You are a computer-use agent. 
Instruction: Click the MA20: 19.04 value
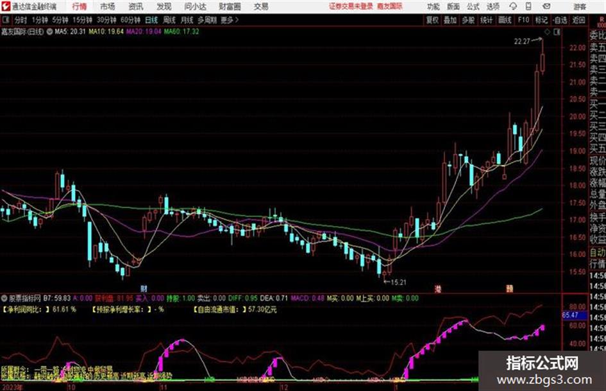(144, 31)
